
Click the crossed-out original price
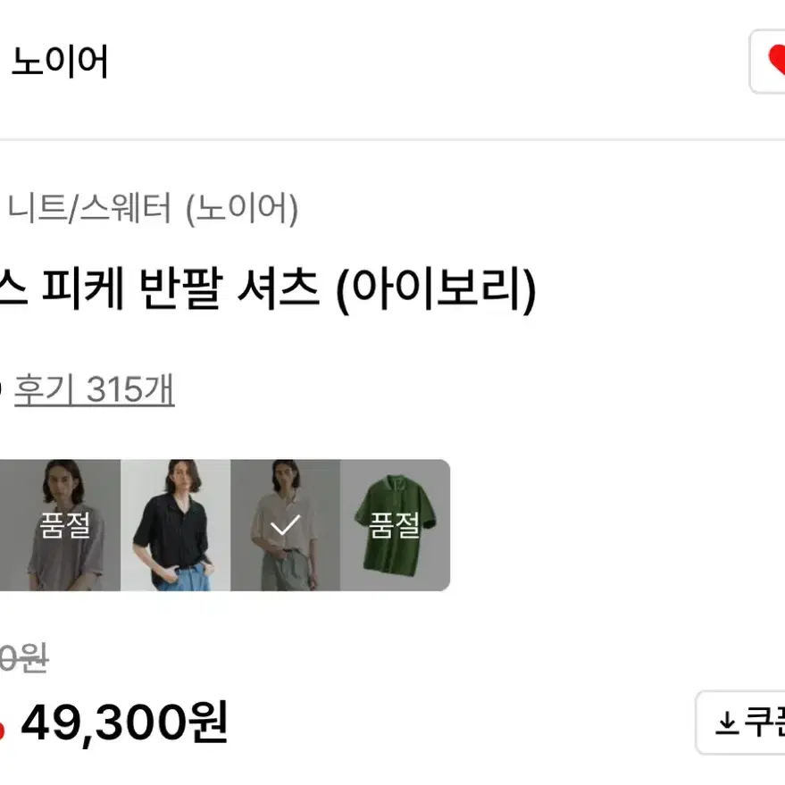[x=24, y=658]
